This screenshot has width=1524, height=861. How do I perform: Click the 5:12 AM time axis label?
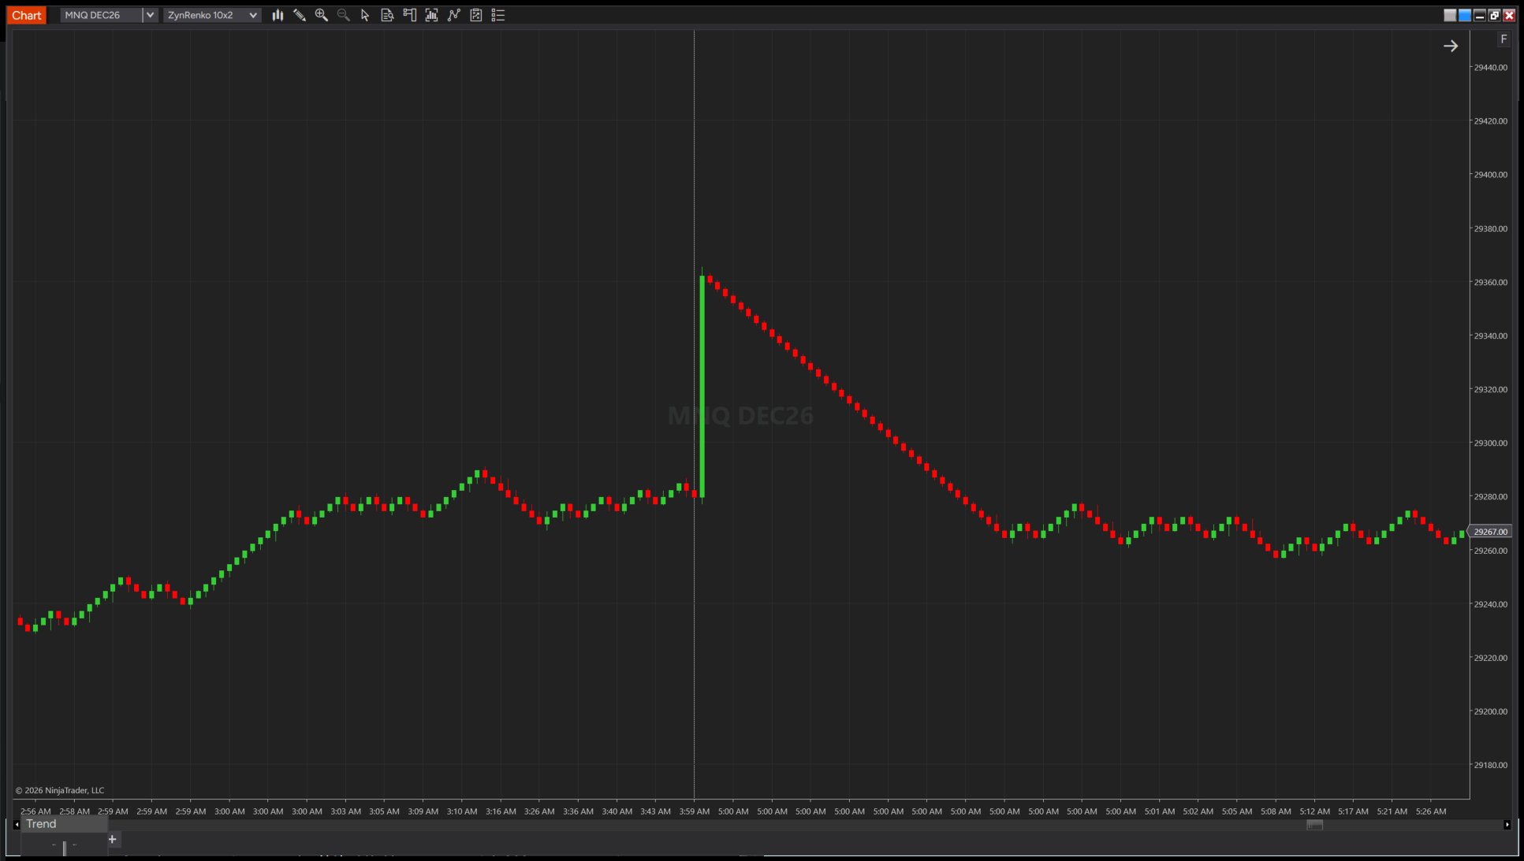click(1314, 811)
